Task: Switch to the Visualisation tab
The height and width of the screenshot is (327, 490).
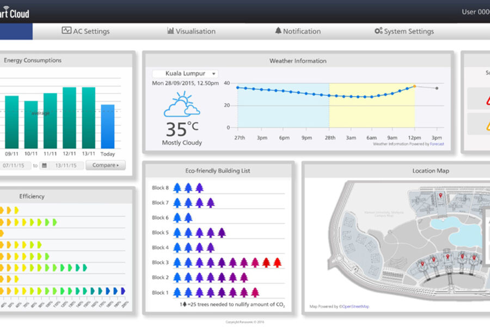Action: point(191,31)
